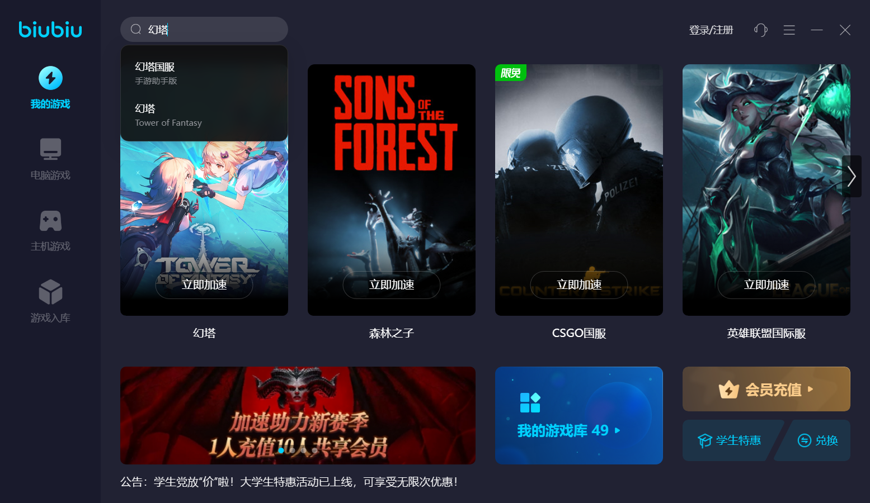Open the 我的游戏 lightning icon
This screenshot has width=870, height=503.
point(50,78)
